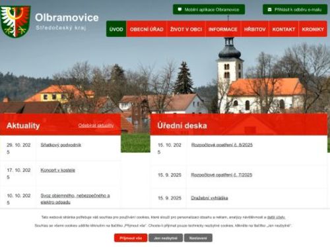Click the date 15. 10. 2025

point(170,148)
